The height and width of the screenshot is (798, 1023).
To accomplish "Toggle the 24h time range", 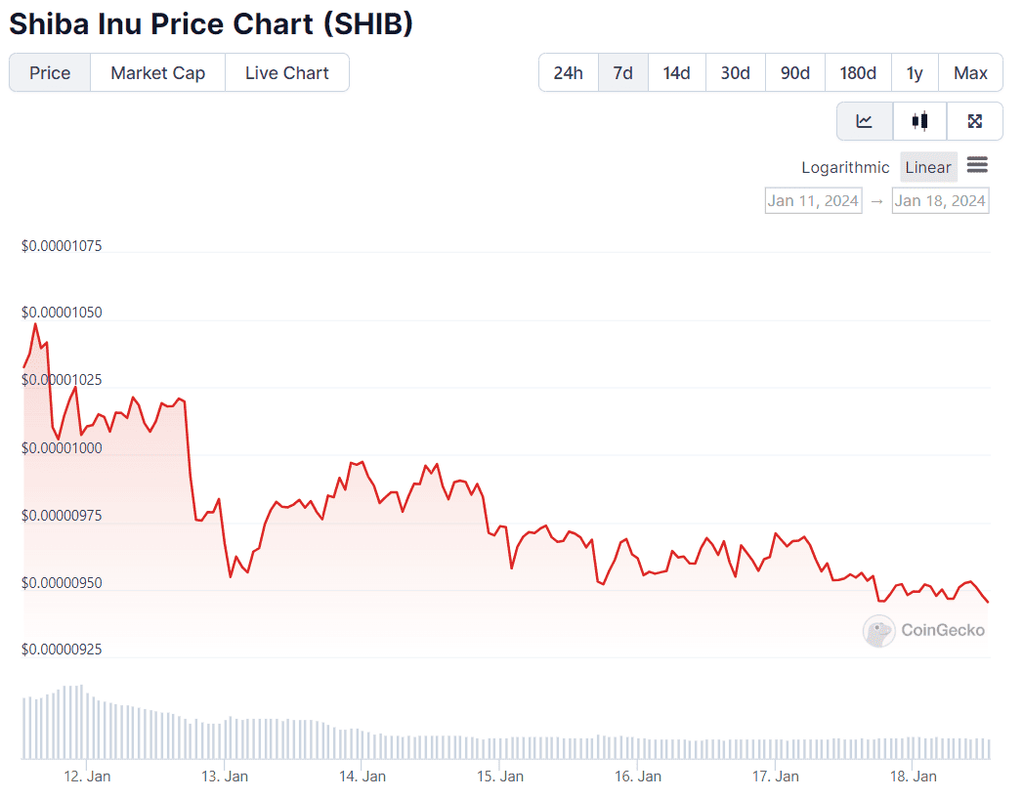I will coord(568,72).
